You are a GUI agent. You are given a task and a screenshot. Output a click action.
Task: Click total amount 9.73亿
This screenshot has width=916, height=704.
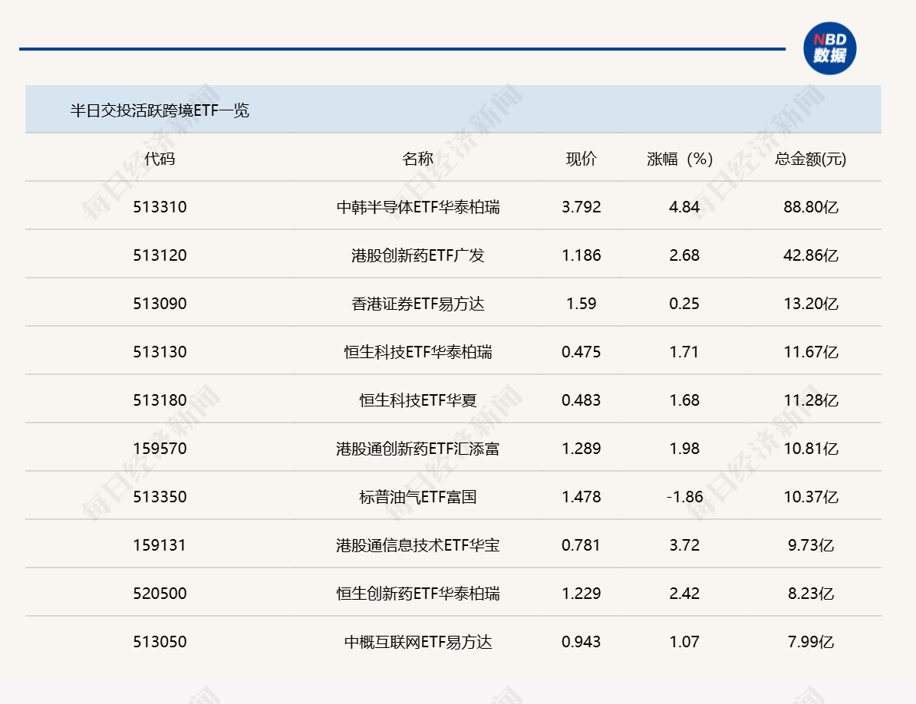click(x=811, y=546)
